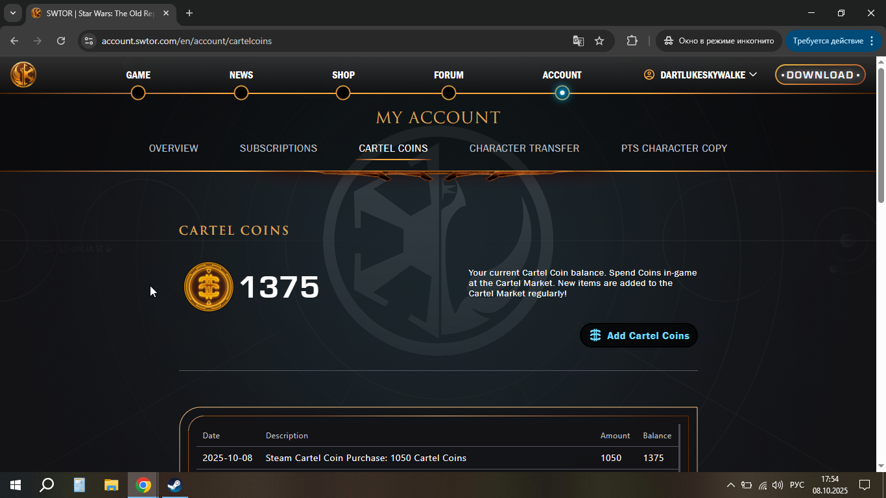Click the user profile icon beside DARTLUKESKYWALKE

point(649,75)
